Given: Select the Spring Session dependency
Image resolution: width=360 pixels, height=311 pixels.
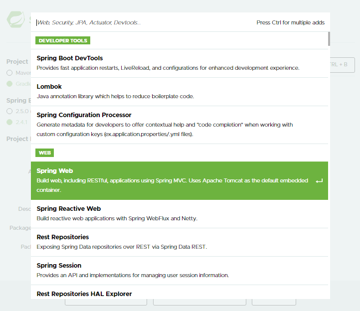Looking at the screenshot, I should pyautogui.click(x=180, y=271).
